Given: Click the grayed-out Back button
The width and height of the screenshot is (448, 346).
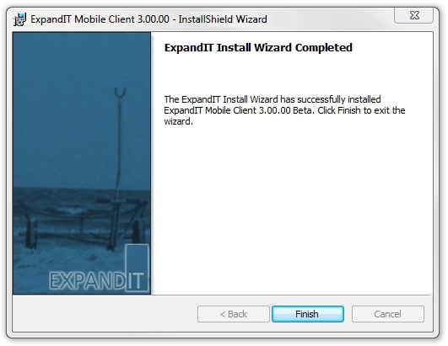Looking at the screenshot, I should pyautogui.click(x=233, y=314).
